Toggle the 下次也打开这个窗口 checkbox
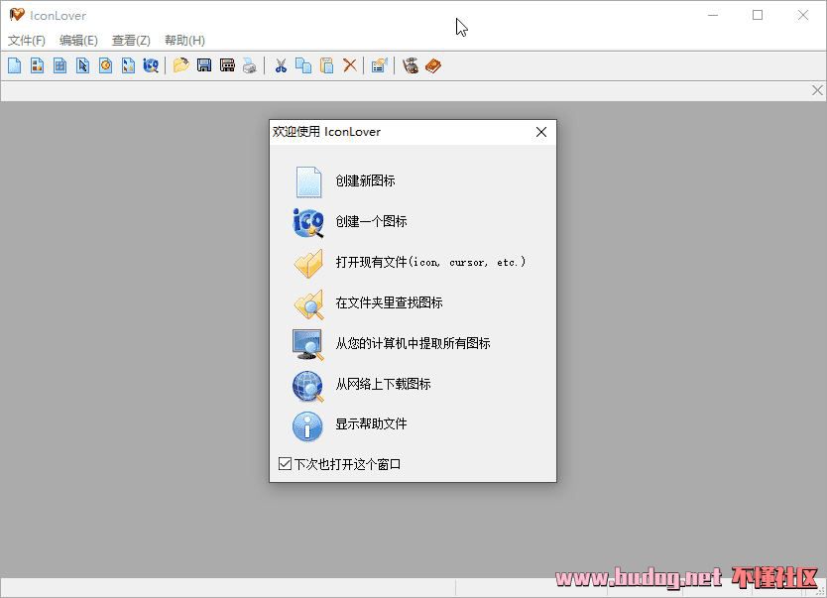 point(286,464)
